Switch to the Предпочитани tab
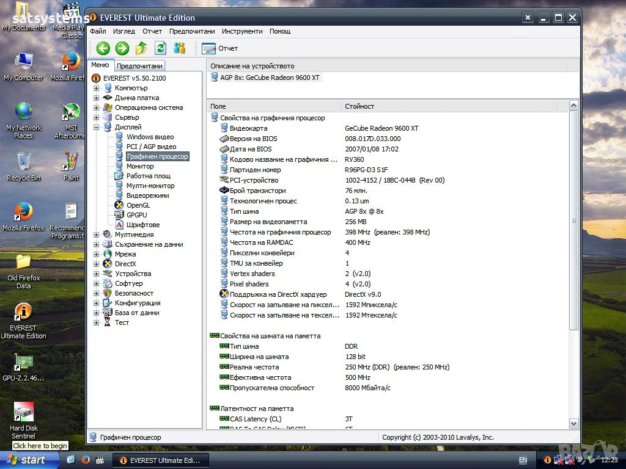The height and width of the screenshot is (469, 626). coord(139,66)
